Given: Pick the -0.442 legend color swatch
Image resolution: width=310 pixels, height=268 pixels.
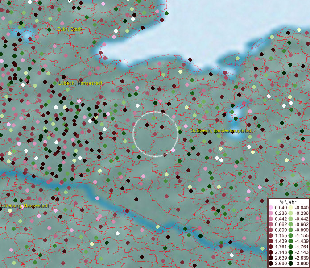Looking at the screenshot, I should [x=291, y=219].
